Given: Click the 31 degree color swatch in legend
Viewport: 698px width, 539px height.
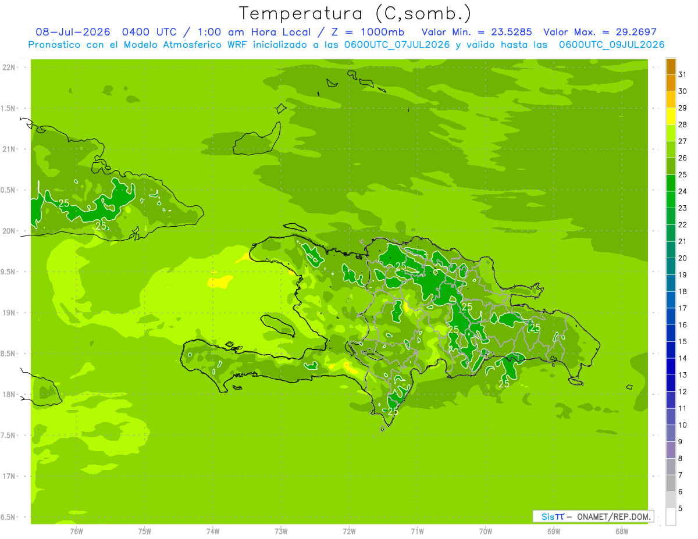Looking at the screenshot, I should tap(671, 67).
